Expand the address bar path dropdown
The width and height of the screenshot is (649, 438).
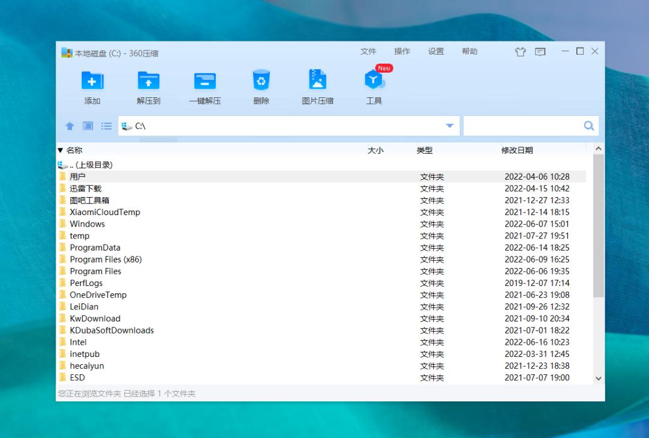click(449, 126)
